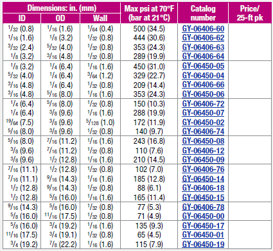Open catalog link GY-06406-62
This screenshot has height=251, width=273.
coord(203,38)
